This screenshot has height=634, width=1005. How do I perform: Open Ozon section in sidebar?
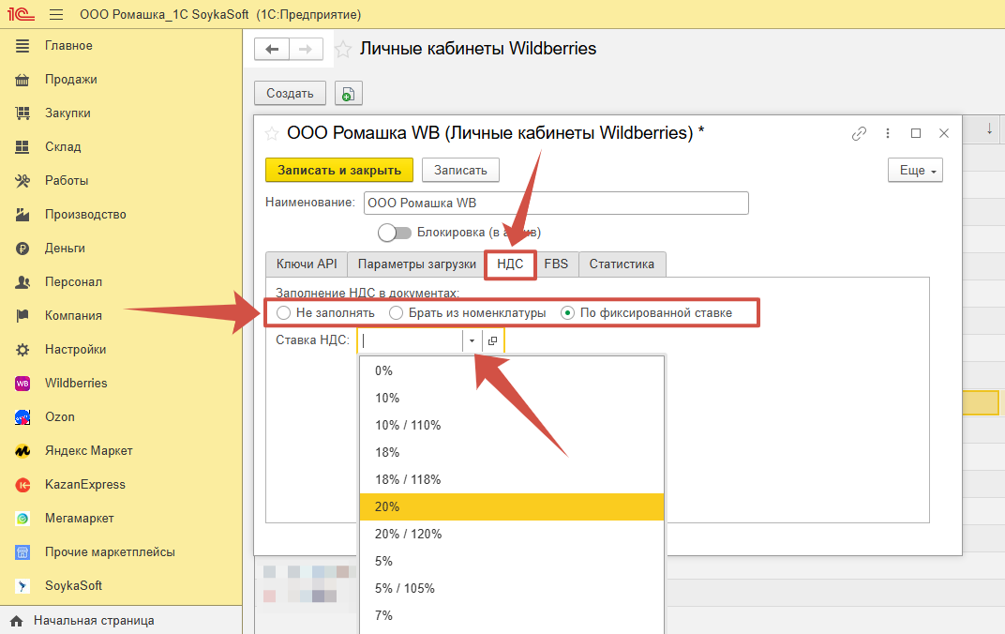[x=59, y=416]
